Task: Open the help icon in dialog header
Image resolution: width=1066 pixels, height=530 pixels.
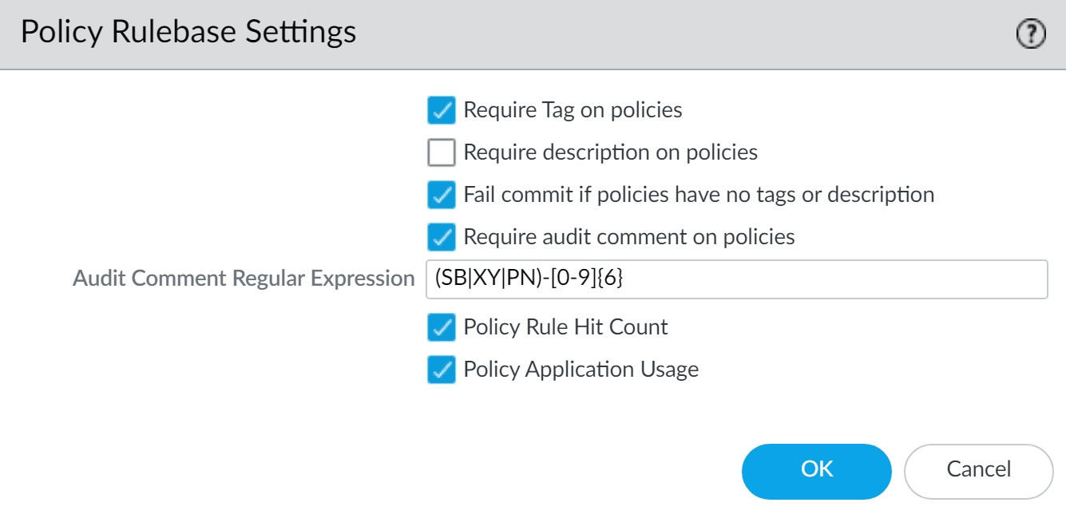Action: coord(1031,34)
